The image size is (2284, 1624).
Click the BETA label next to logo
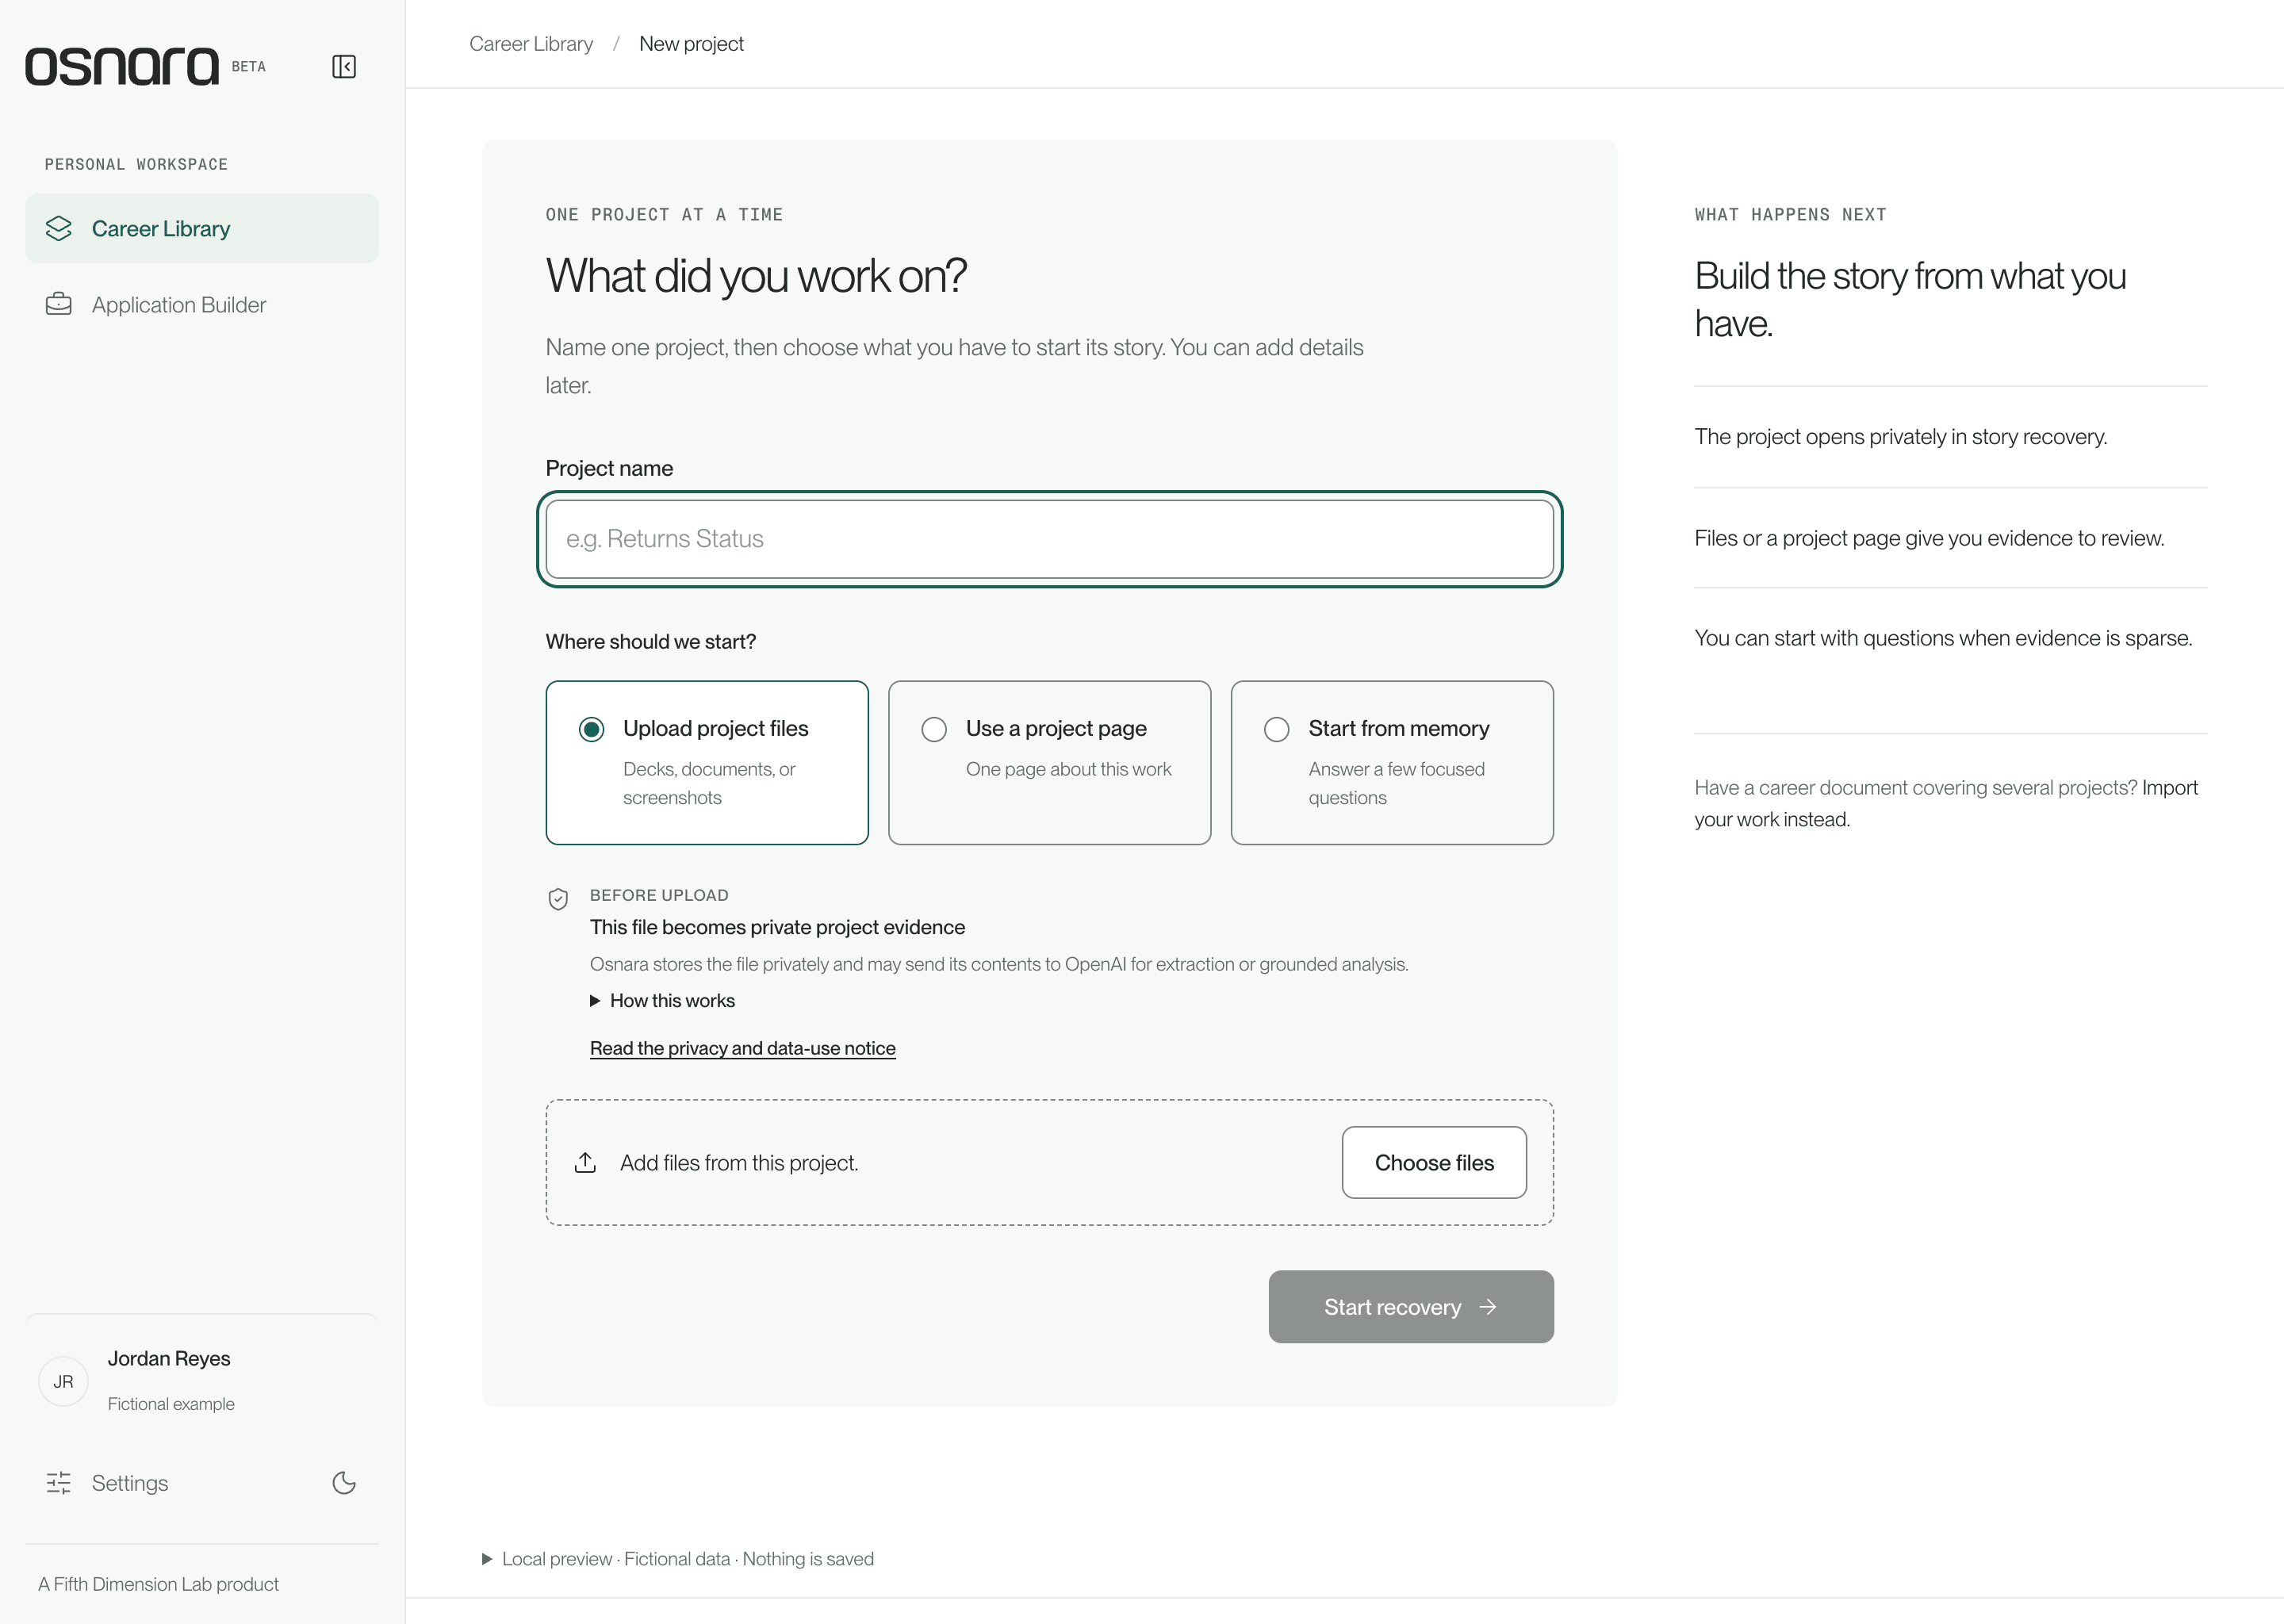click(249, 66)
